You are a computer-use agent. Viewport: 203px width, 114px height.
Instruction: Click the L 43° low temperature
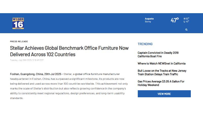[187, 22]
